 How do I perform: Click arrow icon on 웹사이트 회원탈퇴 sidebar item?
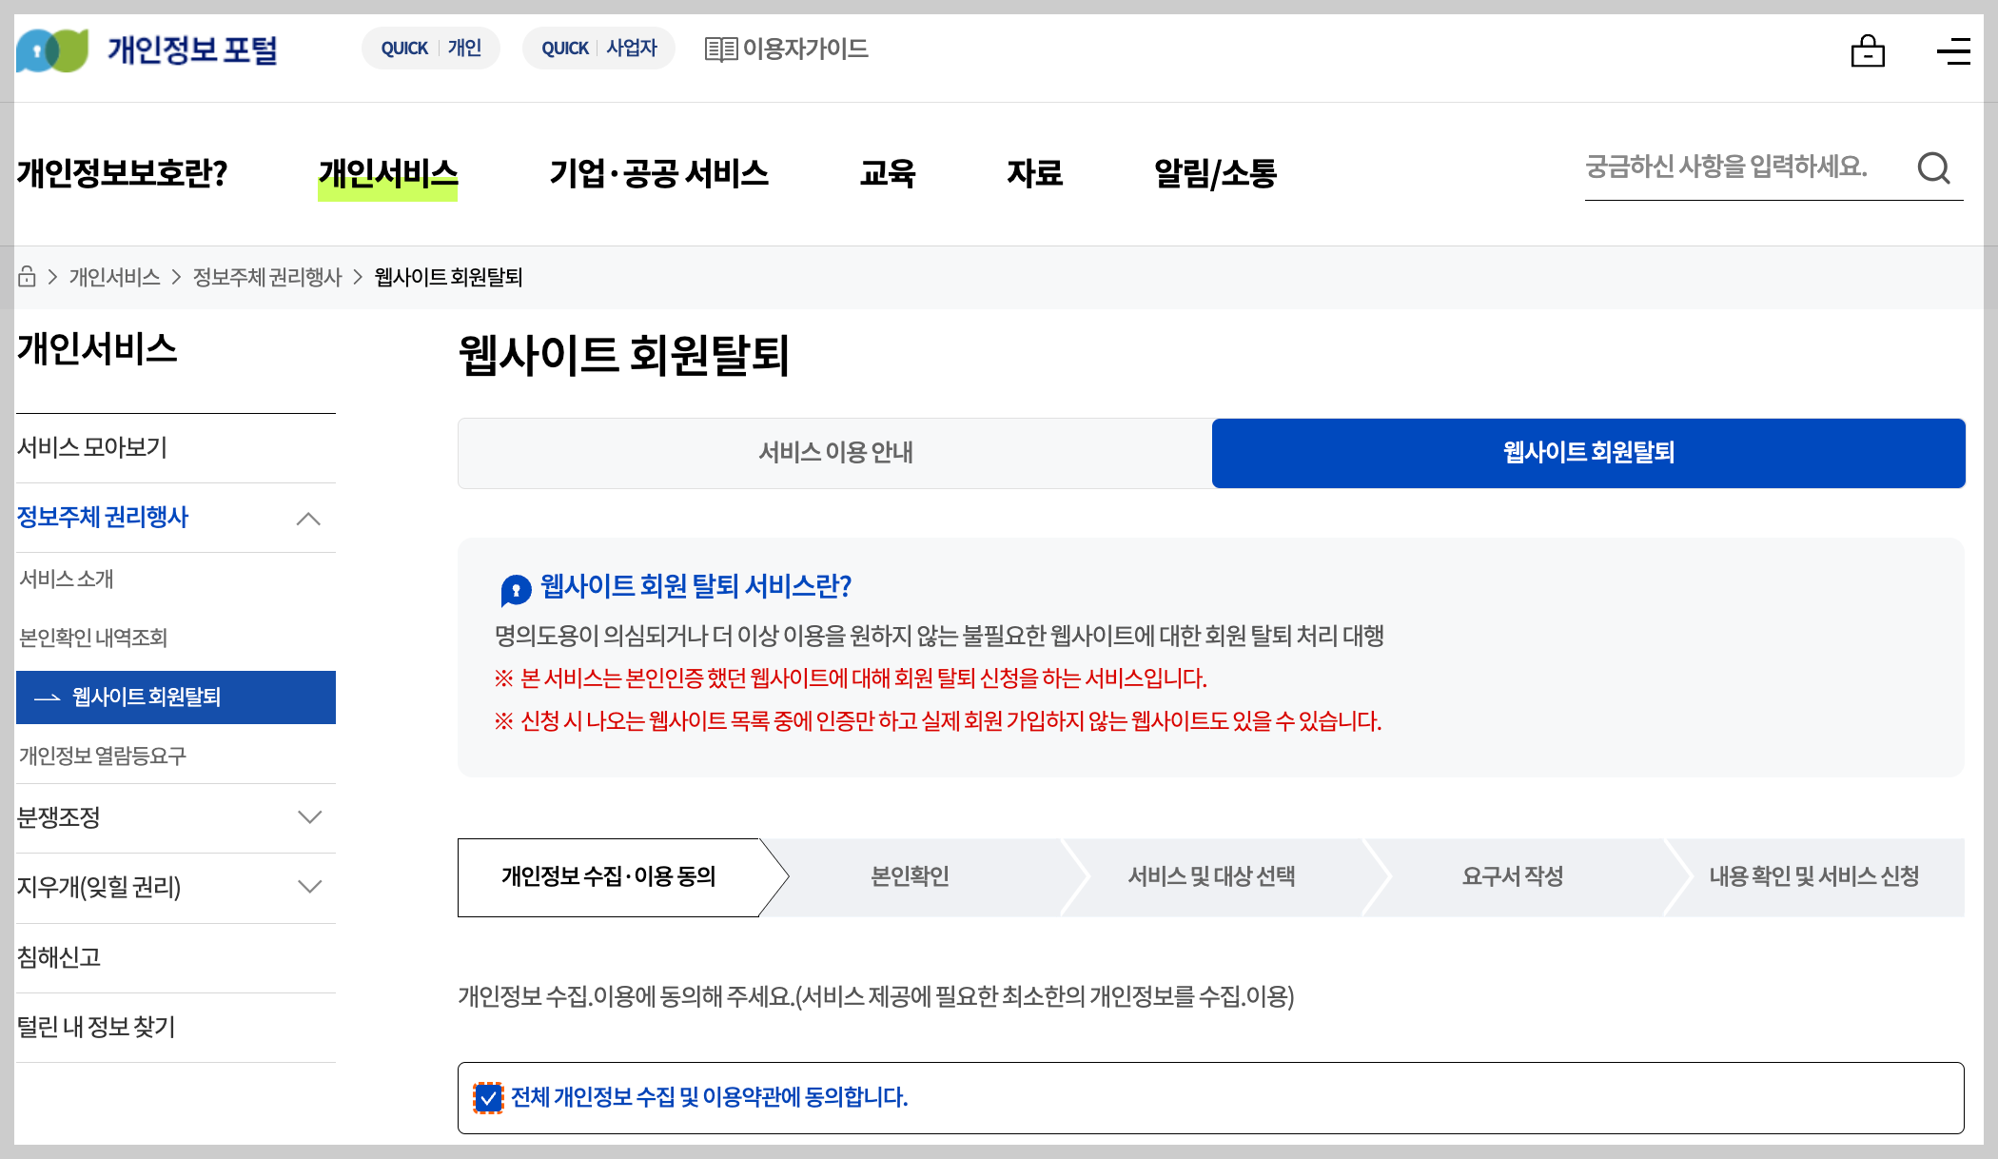tap(48, 697)
